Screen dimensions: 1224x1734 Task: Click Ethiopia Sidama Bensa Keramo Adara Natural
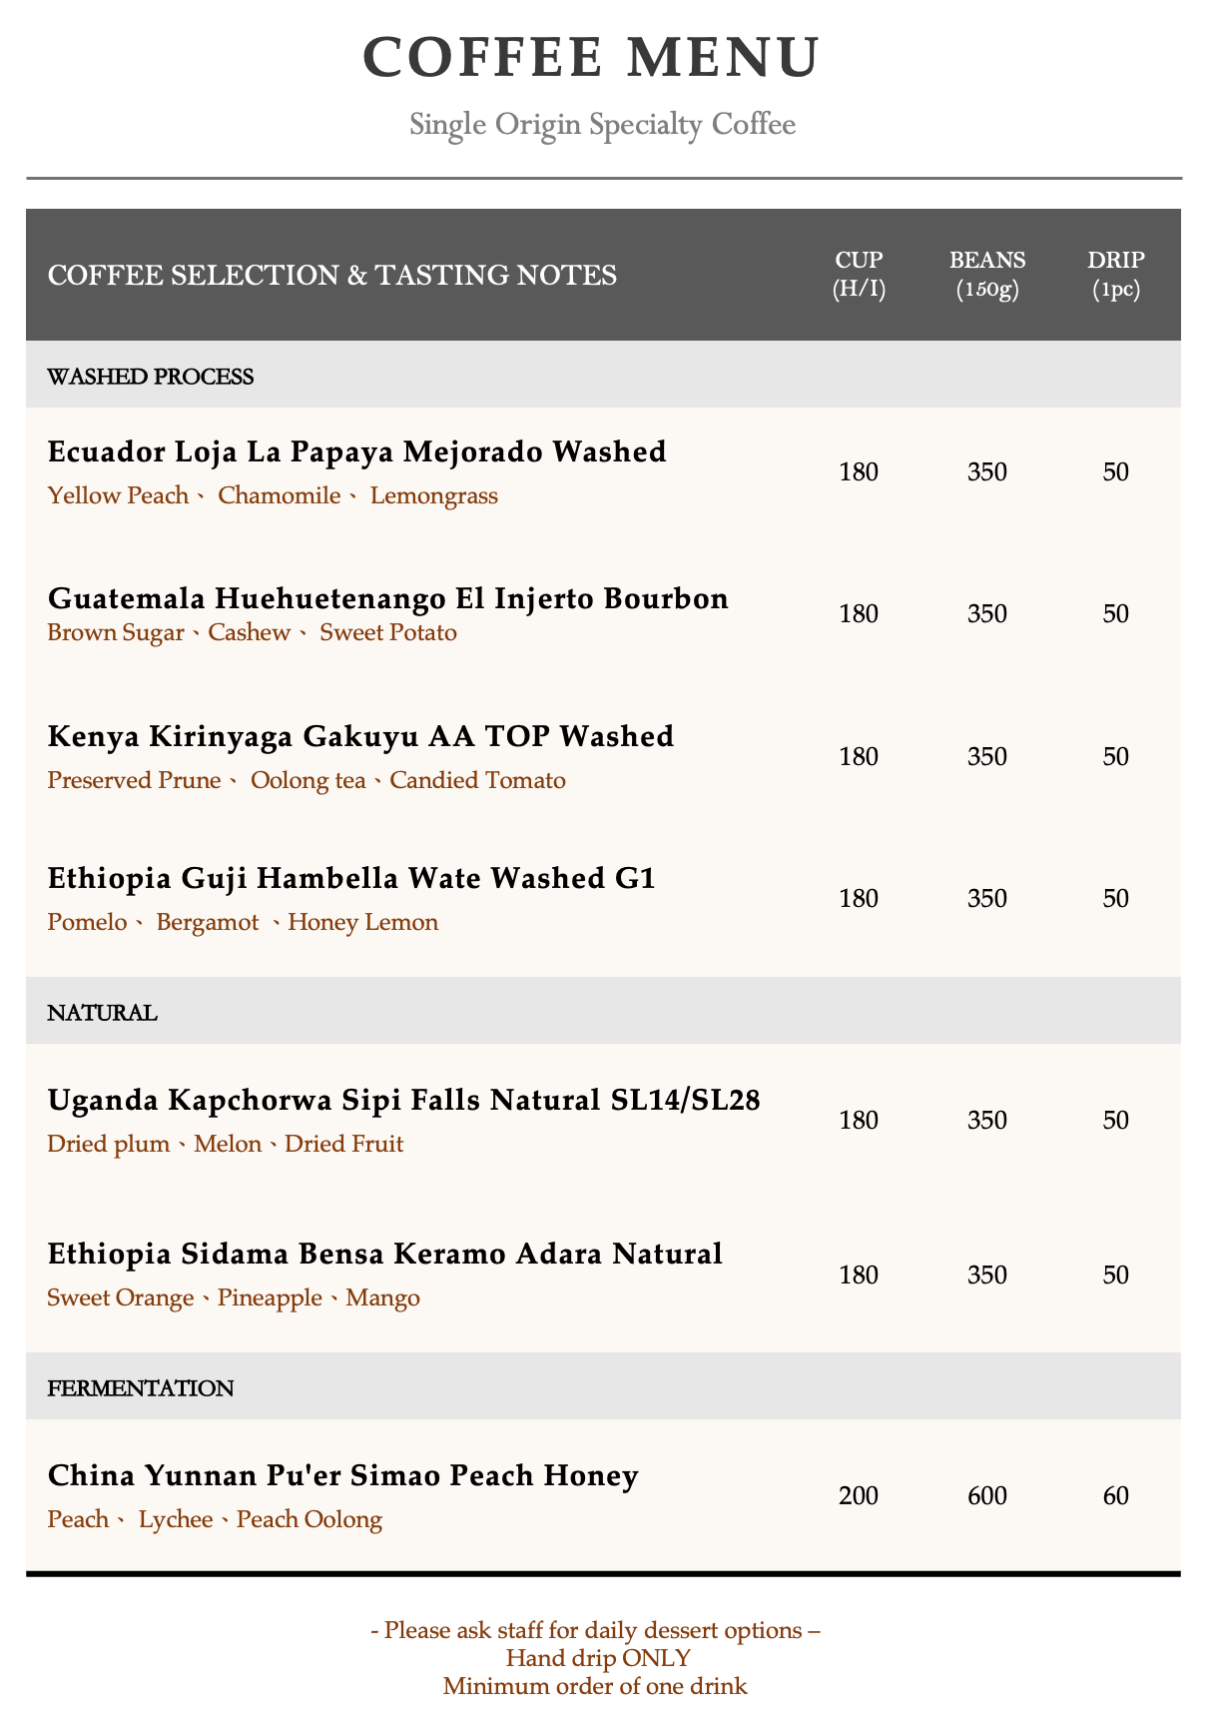point(385,1254)
